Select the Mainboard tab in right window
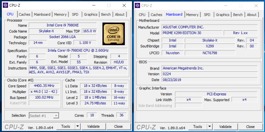 coord(174,14)
